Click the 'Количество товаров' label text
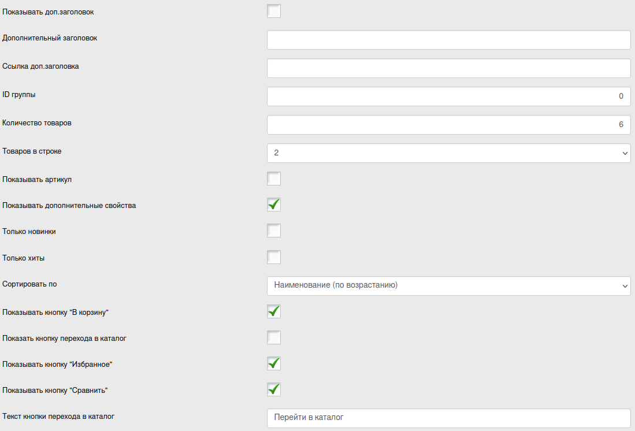 pos(37,123)
